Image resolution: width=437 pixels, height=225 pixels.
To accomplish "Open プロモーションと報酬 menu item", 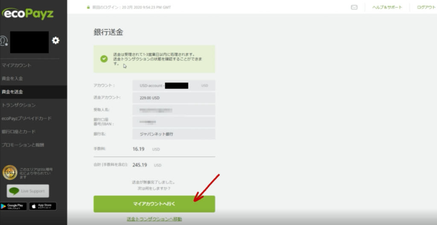I will (22, 145).
